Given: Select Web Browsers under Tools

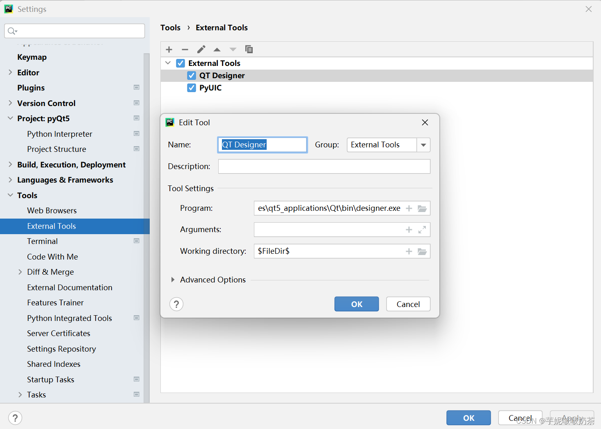Looking at the screenshot, I should pyautogui.click(x=52, y=210).
